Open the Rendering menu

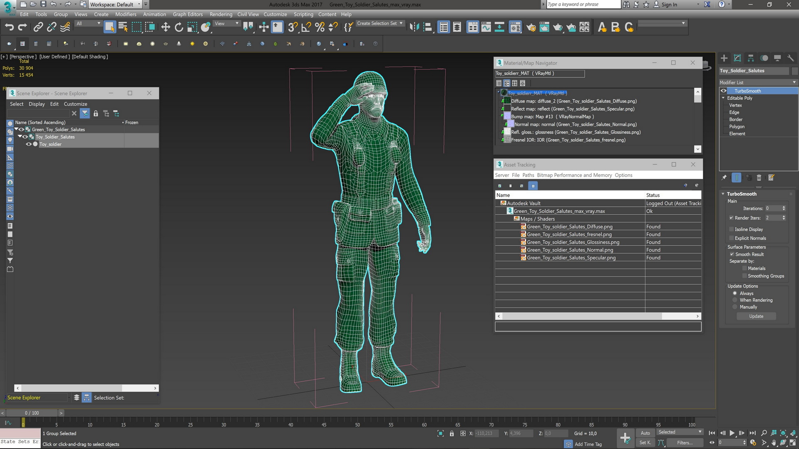(x=221, y=14)
